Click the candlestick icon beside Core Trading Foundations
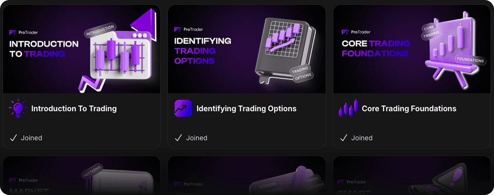The width and height of the screenshot is (494, 195). pos(348,108)
